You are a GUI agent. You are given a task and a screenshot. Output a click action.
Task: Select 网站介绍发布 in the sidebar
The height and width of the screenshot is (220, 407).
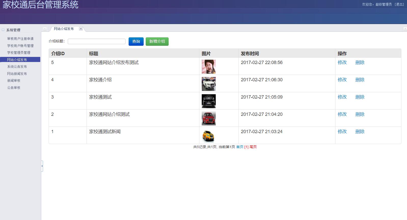coord(20,60)
